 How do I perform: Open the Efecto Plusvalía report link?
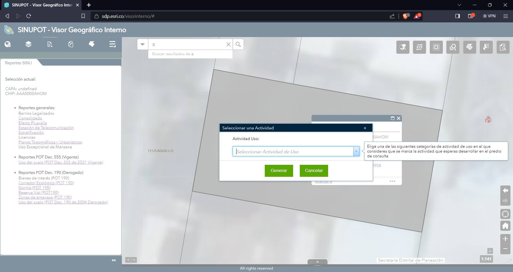click(33, 123)
